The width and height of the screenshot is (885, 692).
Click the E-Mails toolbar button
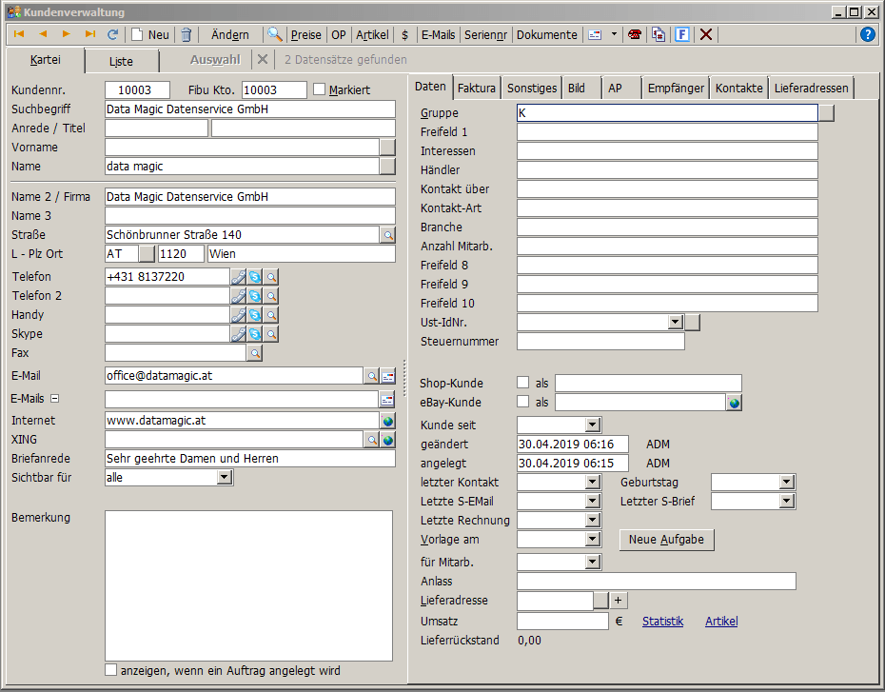pyautogui.click(x=439, y=35)
